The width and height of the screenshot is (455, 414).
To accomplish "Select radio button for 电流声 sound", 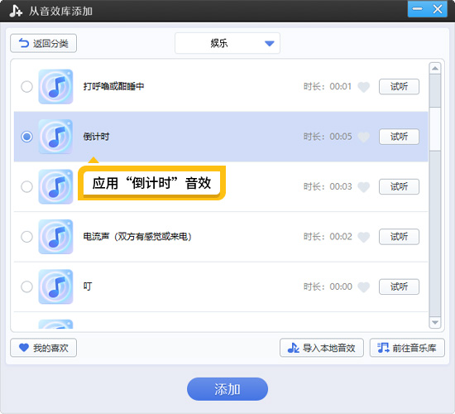I will tap(26, 237).
